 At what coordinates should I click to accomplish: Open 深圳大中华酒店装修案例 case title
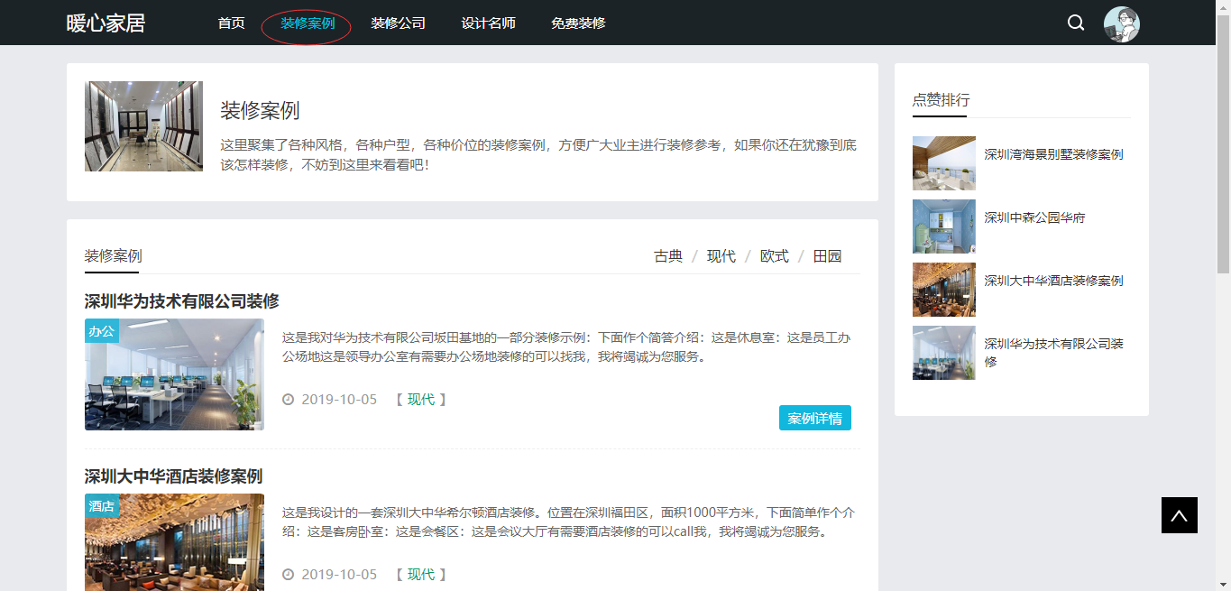[x=173, y=476]
